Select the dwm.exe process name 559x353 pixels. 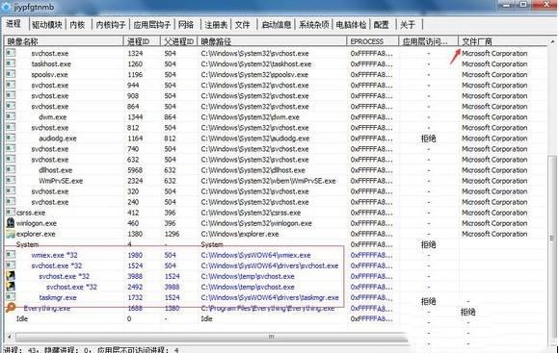click(52, 117)
